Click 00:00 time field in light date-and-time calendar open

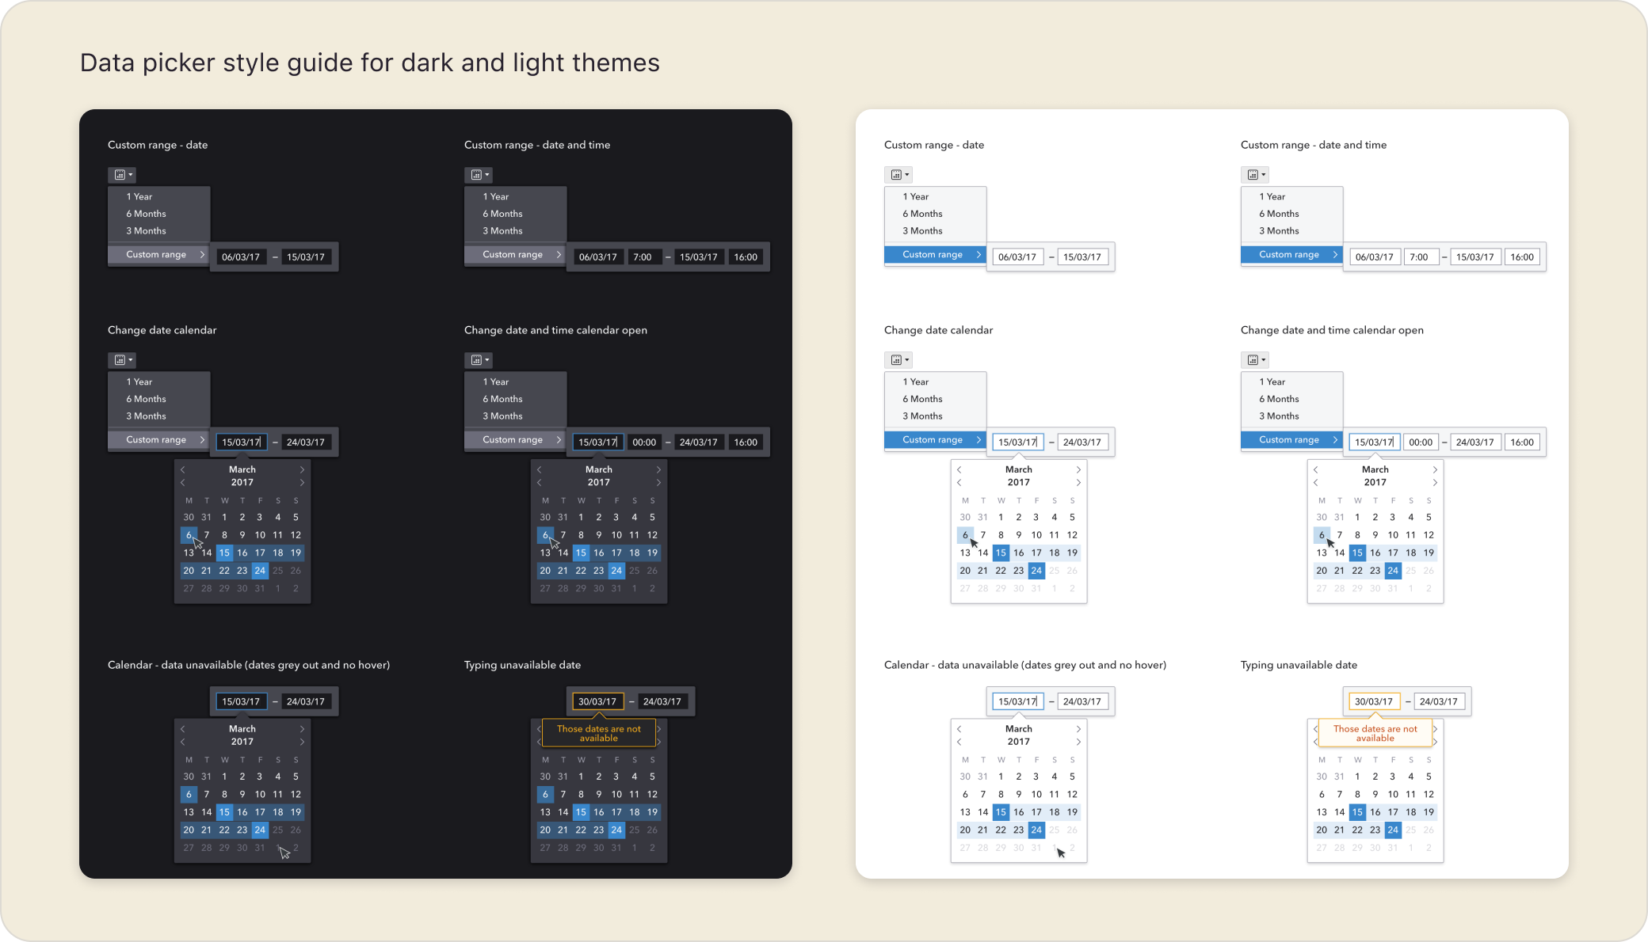(x=1421, y=443)
